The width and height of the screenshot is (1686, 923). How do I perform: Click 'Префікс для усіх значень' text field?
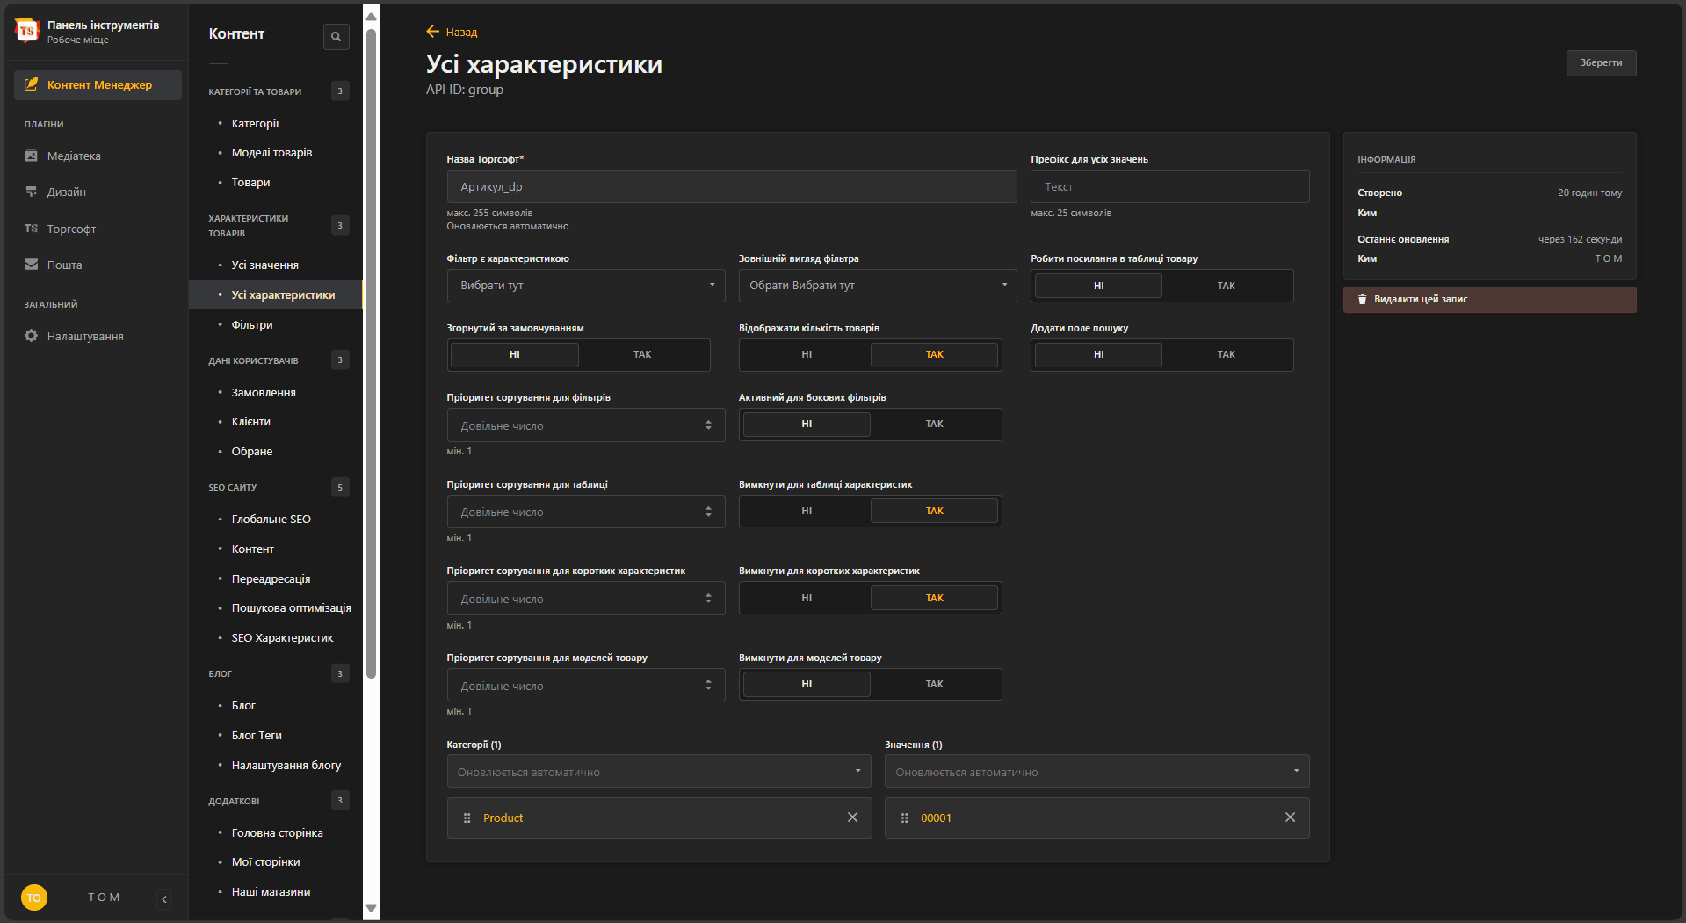pos(1169,186)
